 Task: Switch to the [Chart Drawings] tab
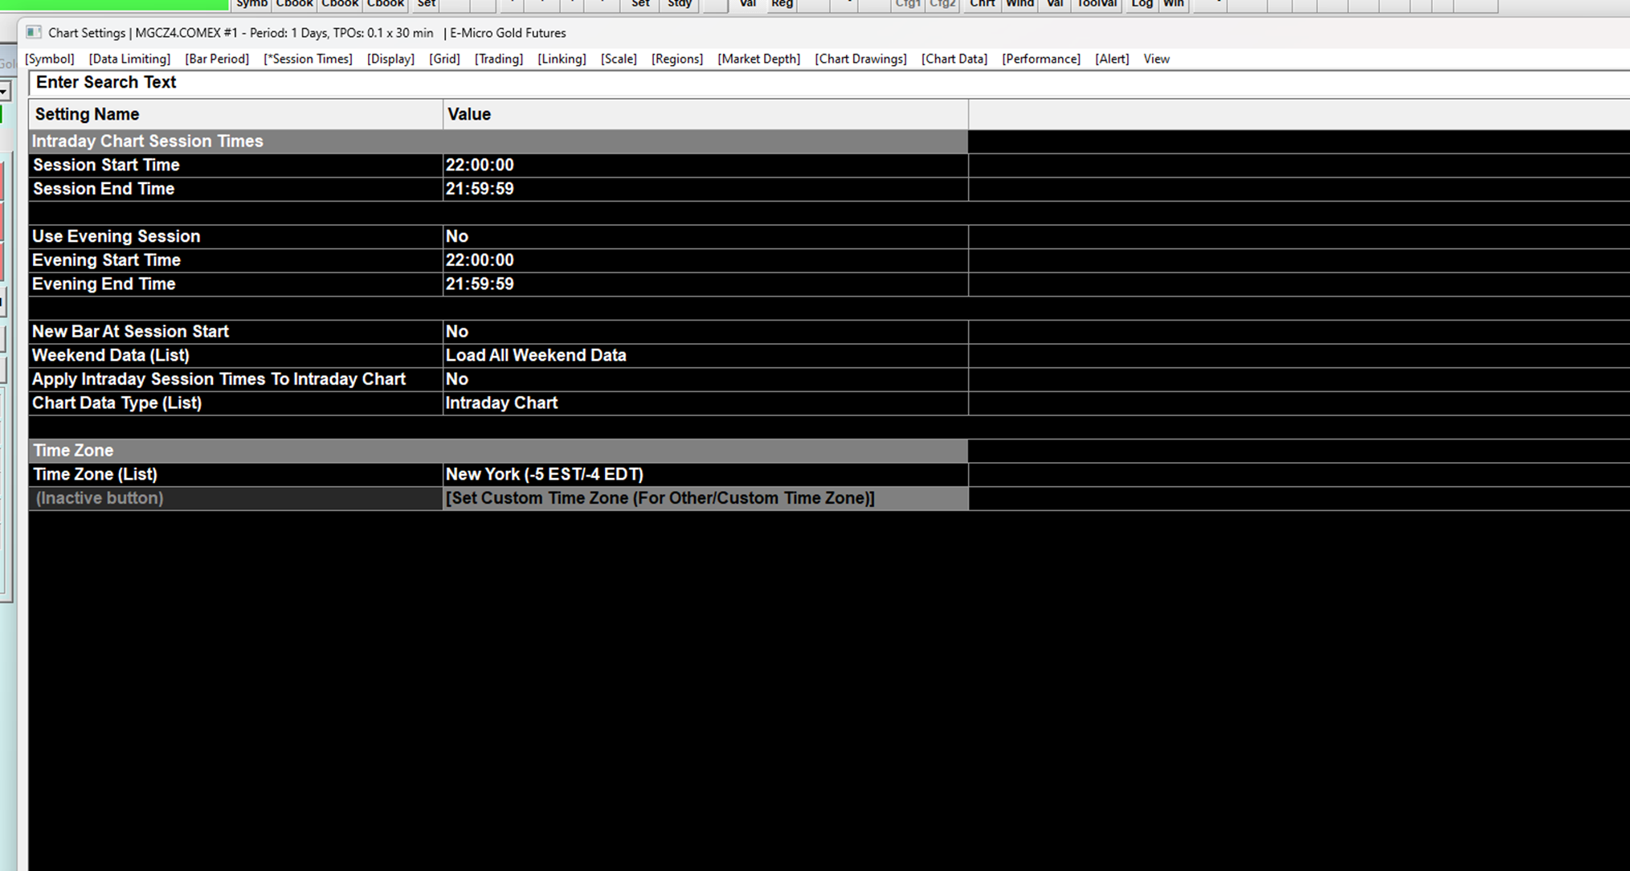click(860, 59)
